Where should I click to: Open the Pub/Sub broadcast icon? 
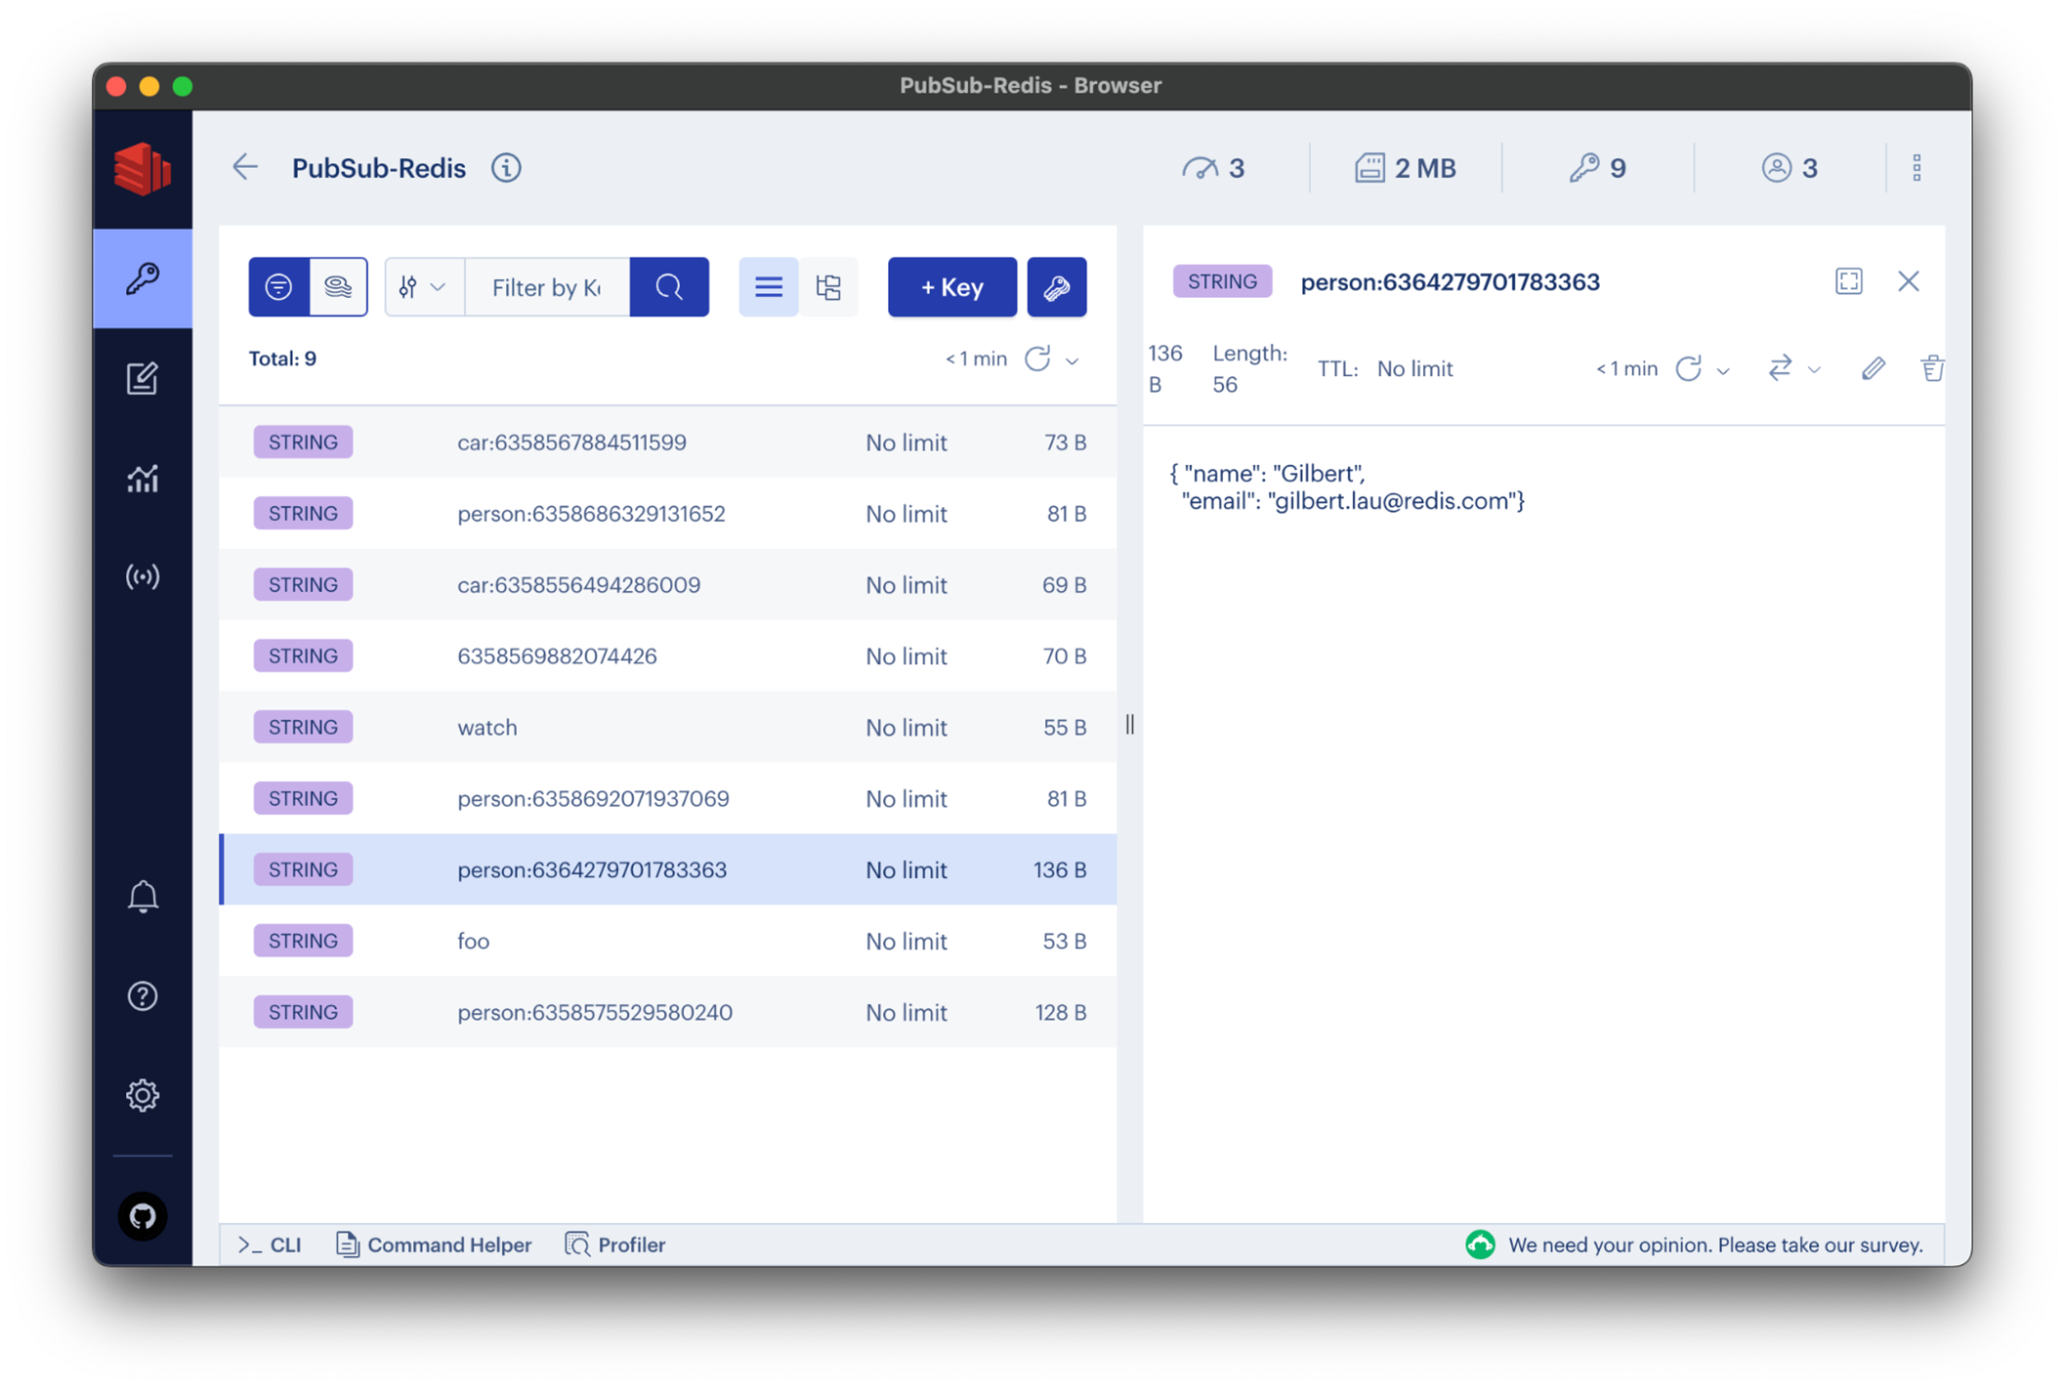point(142,577)
